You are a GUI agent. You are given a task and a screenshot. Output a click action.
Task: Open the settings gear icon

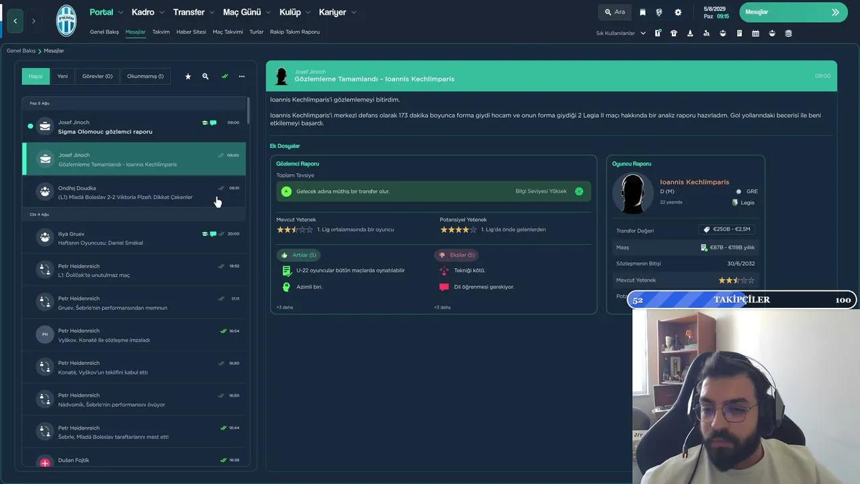coord(678,12)
